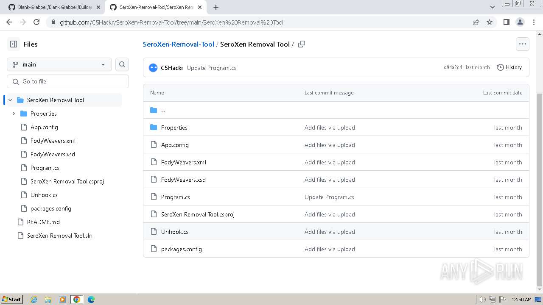
Task: Open the file search magnifier button
Action: click(122, 64)
